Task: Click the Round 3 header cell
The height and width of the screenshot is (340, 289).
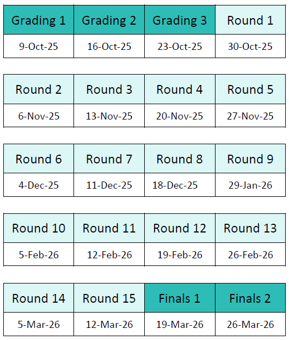Action: [x=109, y=89]
